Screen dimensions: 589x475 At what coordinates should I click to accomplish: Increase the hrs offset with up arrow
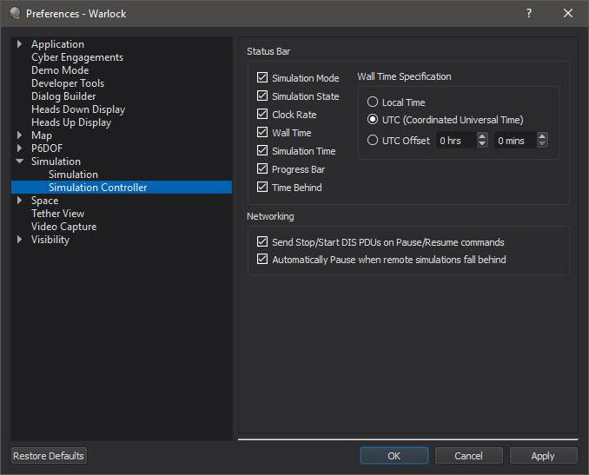[482, 136]
